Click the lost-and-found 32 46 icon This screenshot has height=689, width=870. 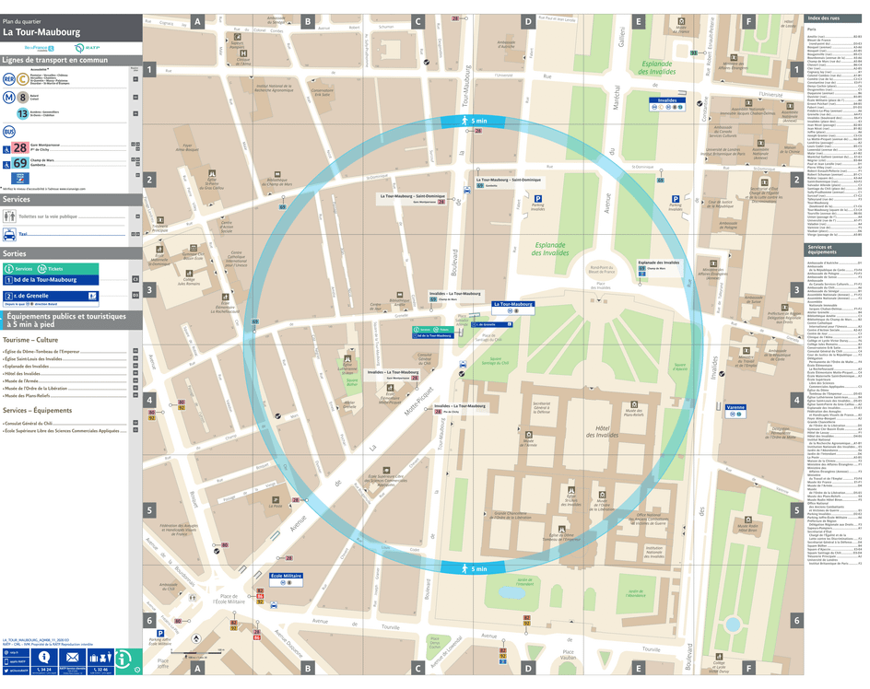click(101, 657)
